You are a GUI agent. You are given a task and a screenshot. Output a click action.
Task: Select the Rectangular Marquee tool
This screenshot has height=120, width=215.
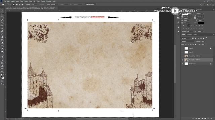pos(2,14)
